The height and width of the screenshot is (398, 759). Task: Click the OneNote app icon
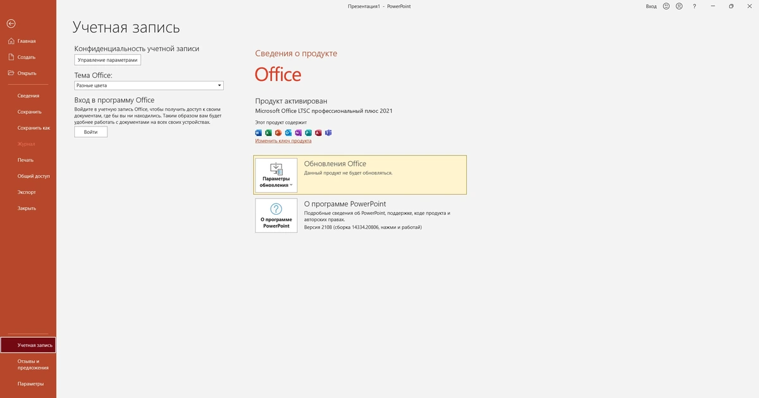[298, 133]
